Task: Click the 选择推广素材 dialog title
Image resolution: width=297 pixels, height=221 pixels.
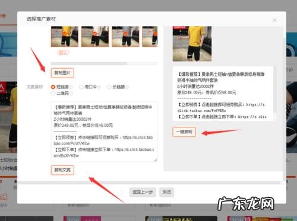Action: [x=41, y=19]
